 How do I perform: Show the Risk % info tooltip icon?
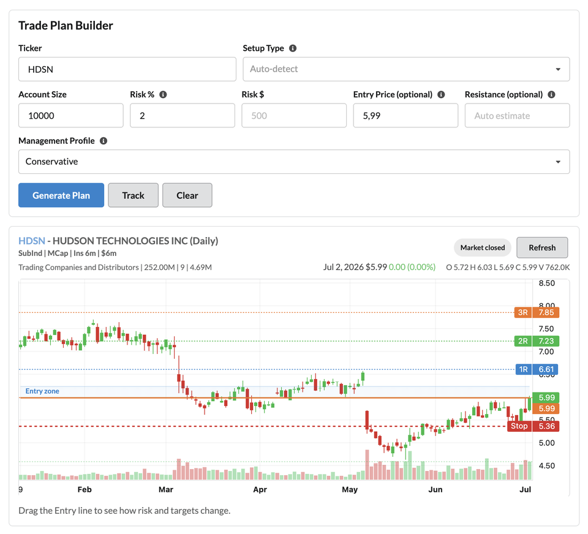tap(163, 94)
